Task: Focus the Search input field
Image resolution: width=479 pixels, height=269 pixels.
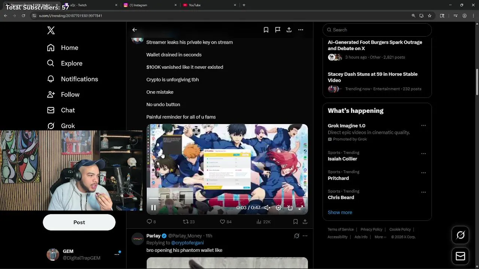Action: pyautogui.click(x=377, y=30)
